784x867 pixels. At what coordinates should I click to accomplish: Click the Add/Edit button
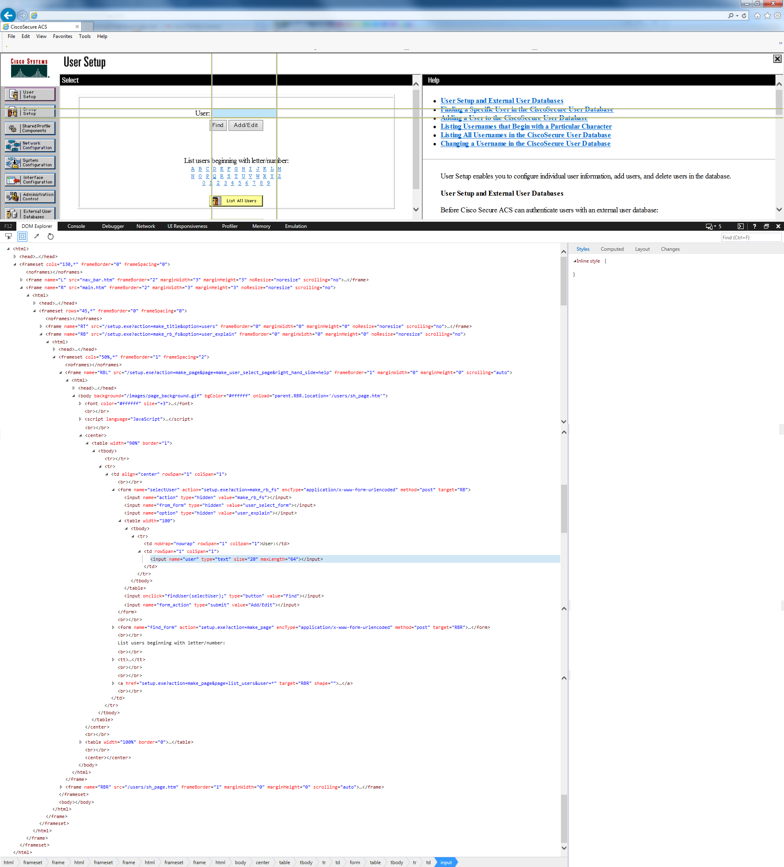(x=245, y=125)
